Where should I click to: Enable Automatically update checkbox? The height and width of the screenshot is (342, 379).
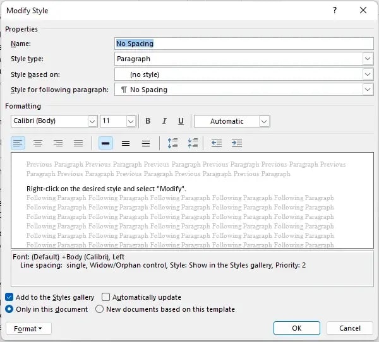106,297
